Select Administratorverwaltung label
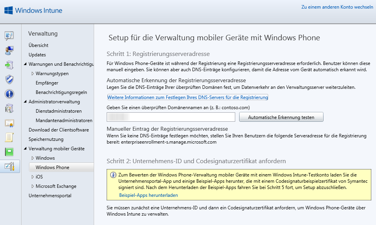 click(54, 102)
